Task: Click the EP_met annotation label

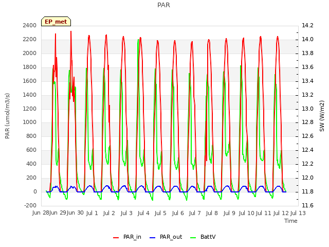Action: tap(56, 22)
